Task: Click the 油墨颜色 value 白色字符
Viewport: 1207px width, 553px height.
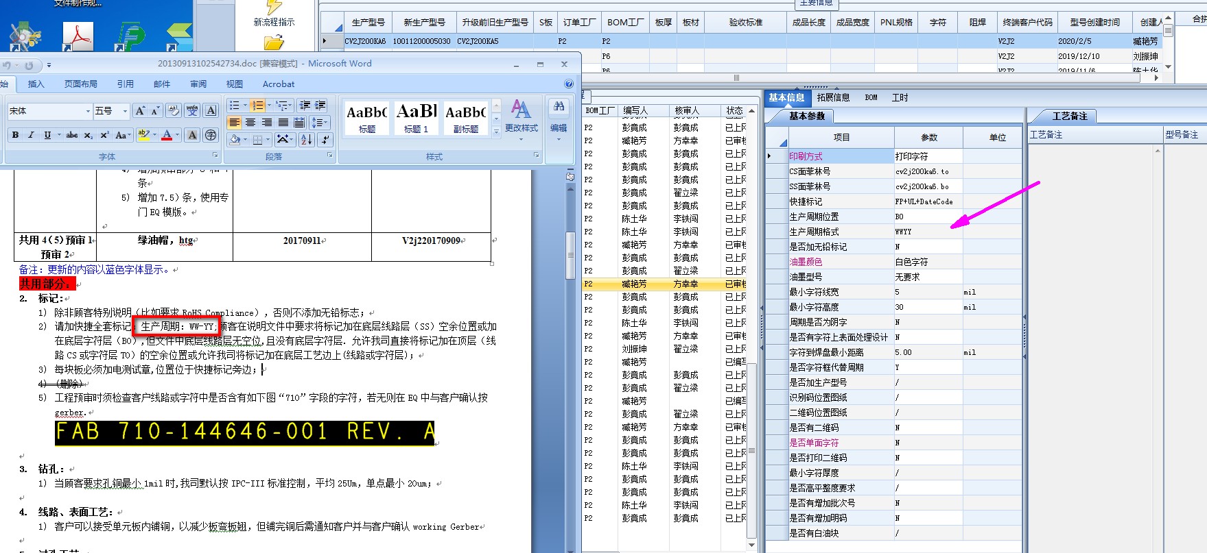Action: (928, 262)
